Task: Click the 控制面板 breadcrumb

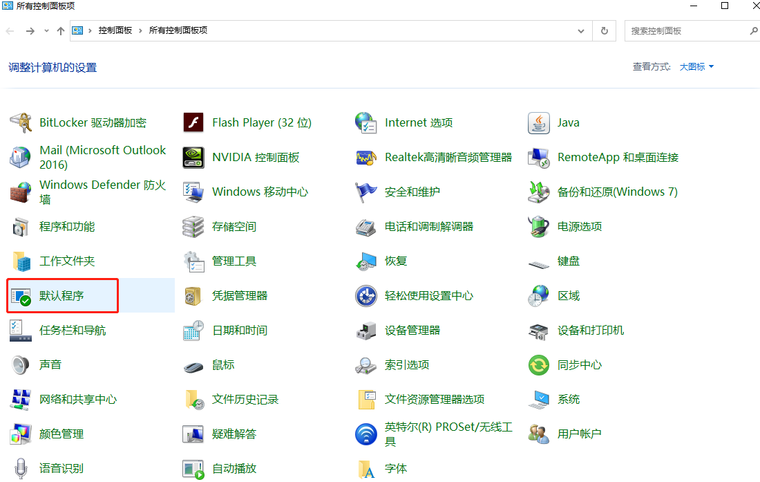Action: pos(115,30)
